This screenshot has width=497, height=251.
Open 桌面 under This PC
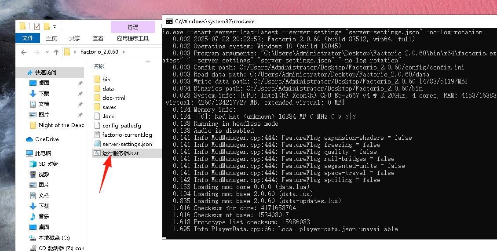tap(44, 227)
